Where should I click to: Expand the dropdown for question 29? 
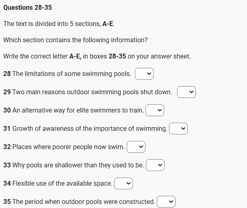[x=186, y=92]
